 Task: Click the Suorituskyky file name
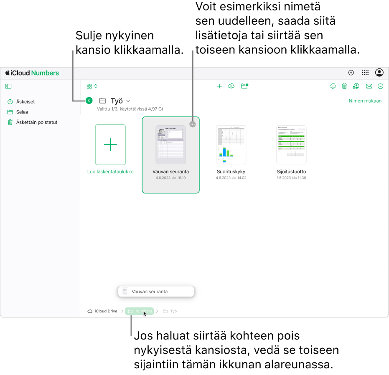[x=231, y=171]
